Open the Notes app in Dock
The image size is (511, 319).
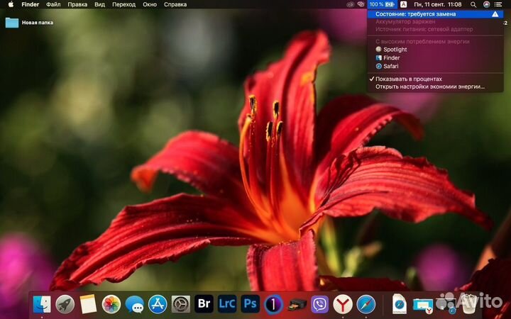point(88,304)
